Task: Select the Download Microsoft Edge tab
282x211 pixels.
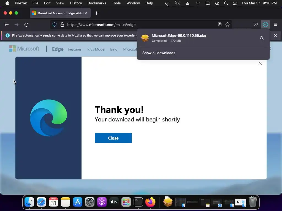Action: point(60,13)
